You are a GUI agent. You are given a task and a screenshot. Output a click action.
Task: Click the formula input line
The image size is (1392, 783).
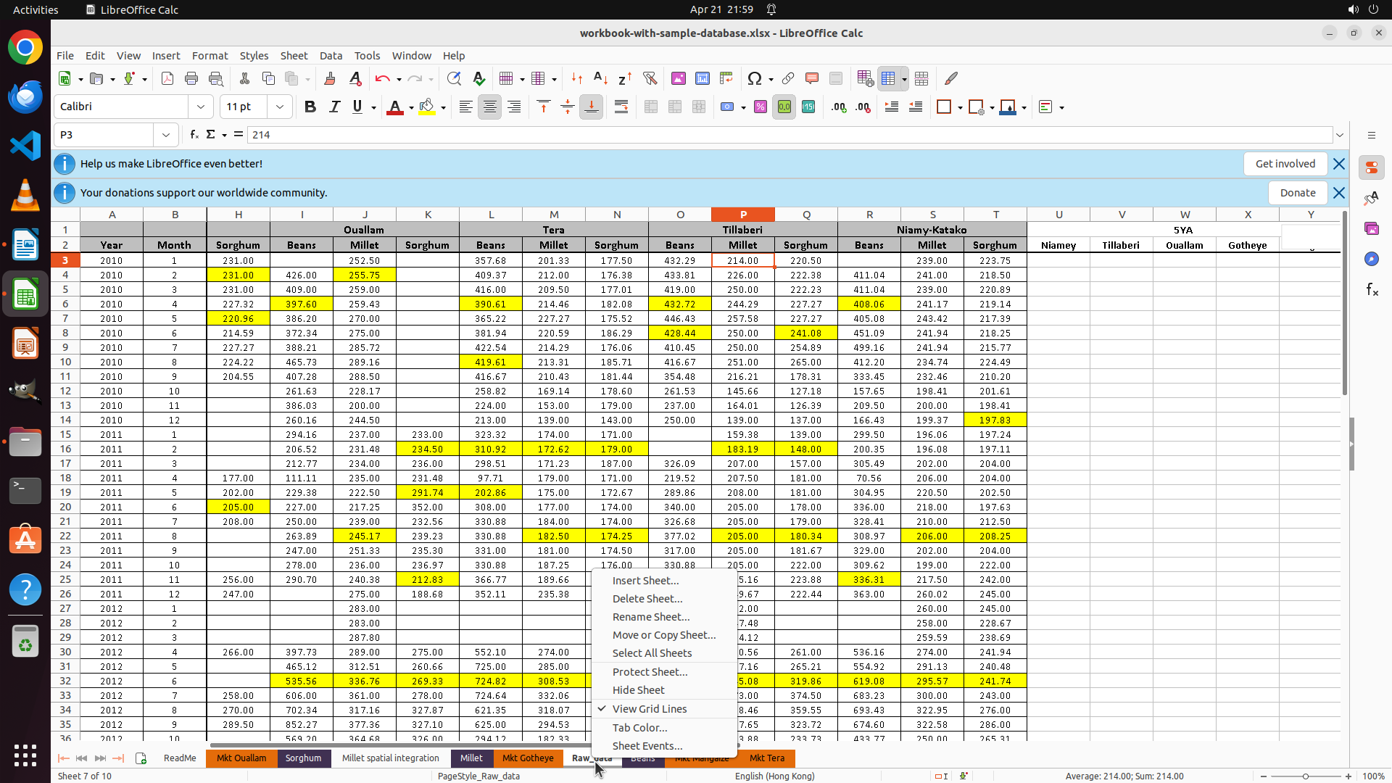pyautogui.click(x=725, y=135)
